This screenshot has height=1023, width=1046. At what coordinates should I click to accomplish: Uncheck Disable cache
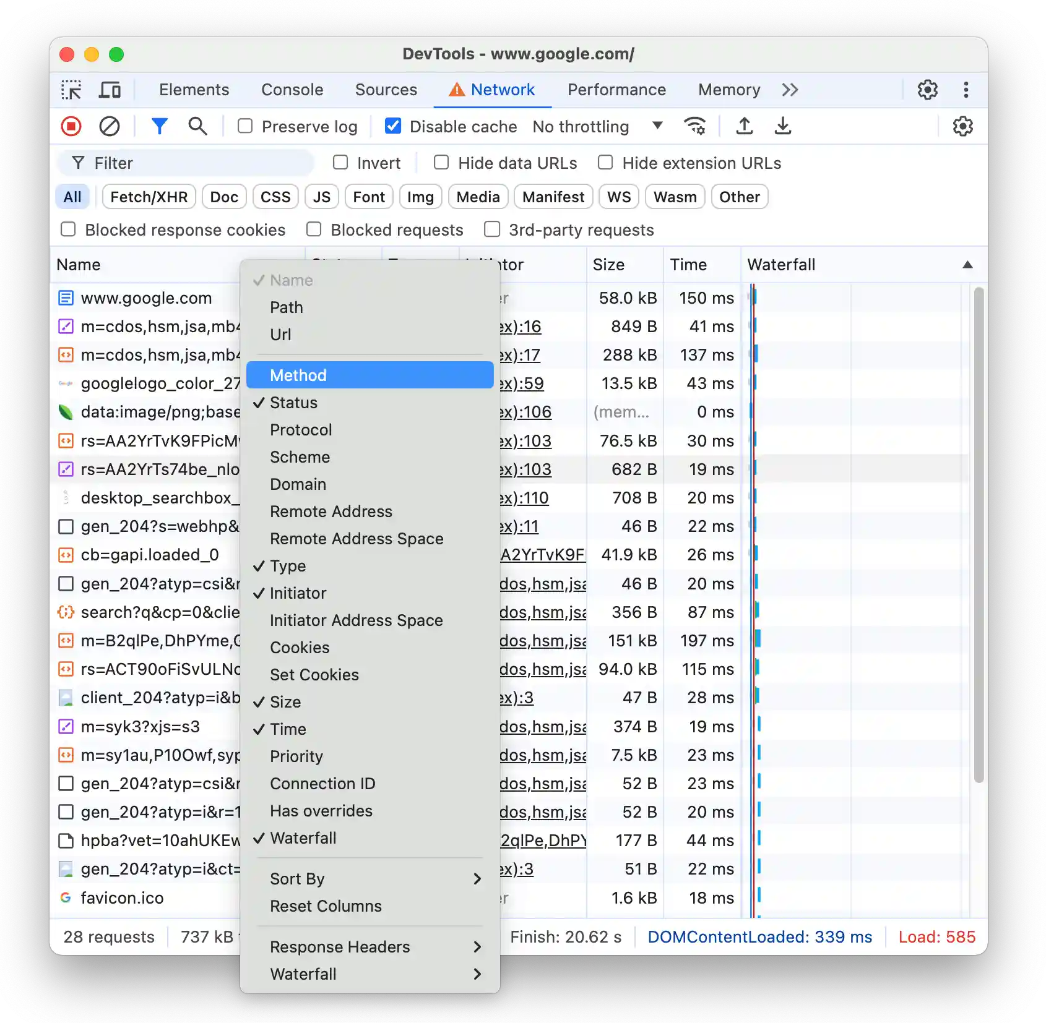click(x=393, y=126)
